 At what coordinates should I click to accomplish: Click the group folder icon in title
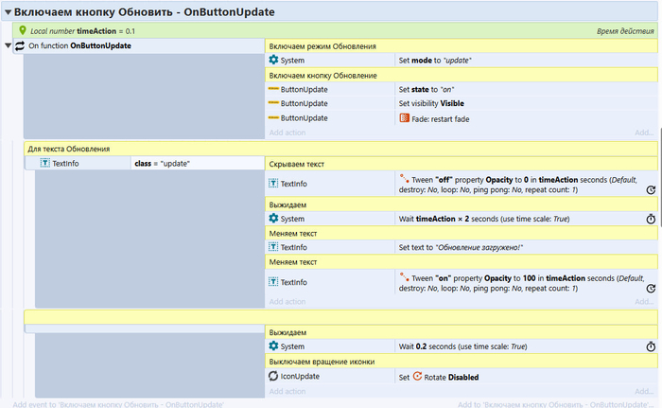pos(7,12)
